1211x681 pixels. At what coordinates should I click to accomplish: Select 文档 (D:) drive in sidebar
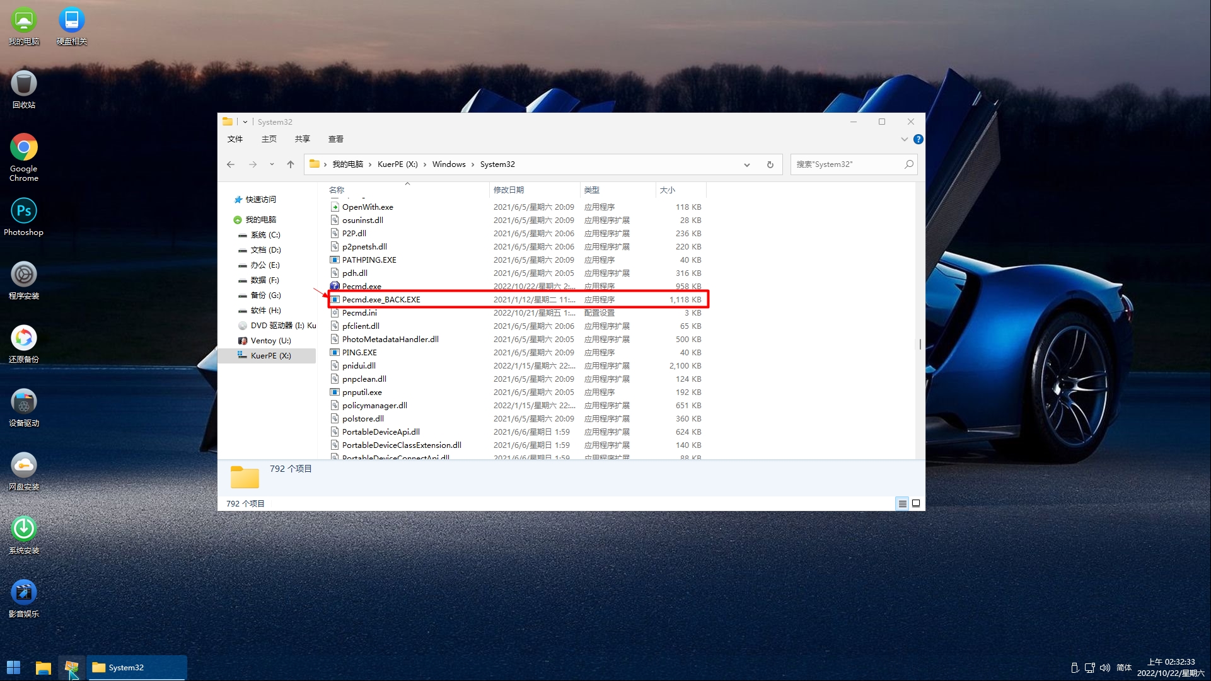(265, 250)
